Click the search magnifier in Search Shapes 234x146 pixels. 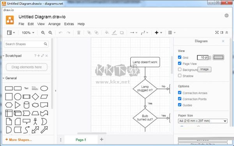(x=45, y=44)
